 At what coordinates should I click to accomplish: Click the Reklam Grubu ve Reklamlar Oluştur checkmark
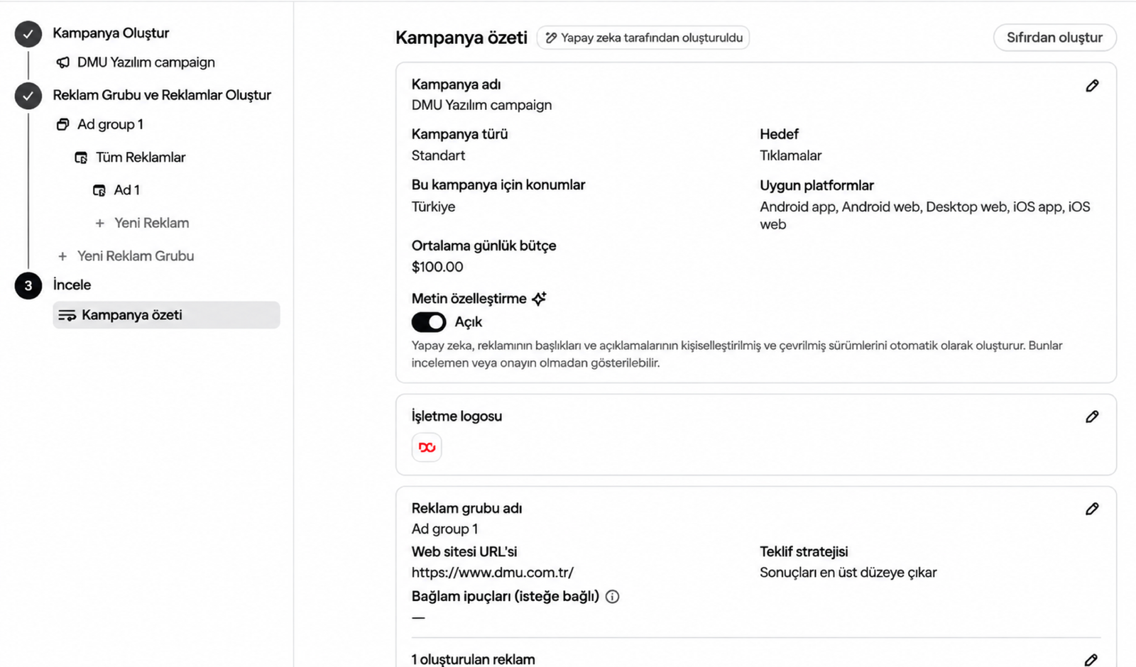coord(28,96)
